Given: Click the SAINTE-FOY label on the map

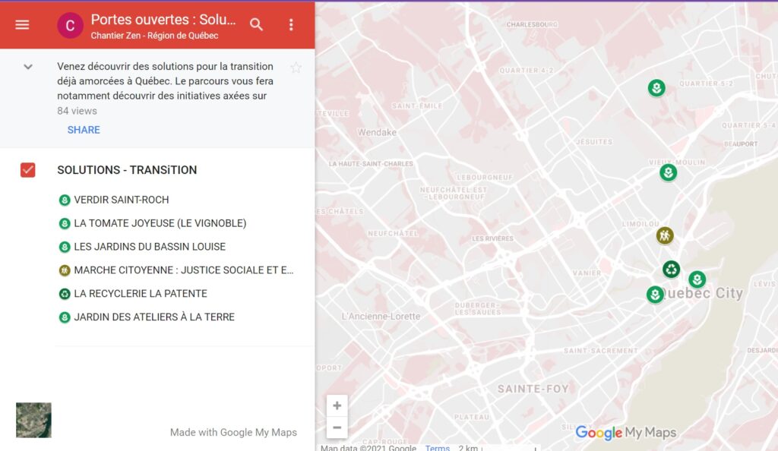Looking at the screenshot, I should pyautogui.click(x=533, y=389).
